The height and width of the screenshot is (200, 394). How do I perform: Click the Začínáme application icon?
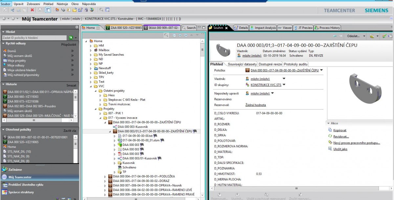[4, 170]
